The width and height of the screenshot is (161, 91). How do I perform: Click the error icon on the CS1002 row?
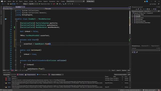[x=6, y=78]
